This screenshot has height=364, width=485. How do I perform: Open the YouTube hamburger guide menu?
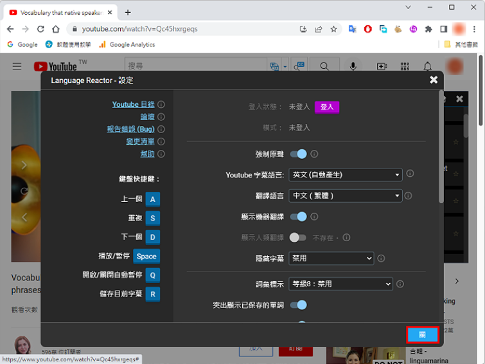[x=17, y=66]
